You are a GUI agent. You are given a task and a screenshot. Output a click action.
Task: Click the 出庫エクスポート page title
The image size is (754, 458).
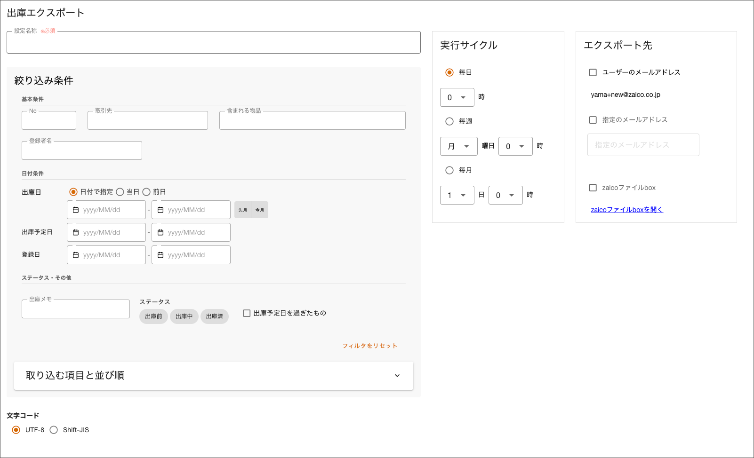(46, 13)
